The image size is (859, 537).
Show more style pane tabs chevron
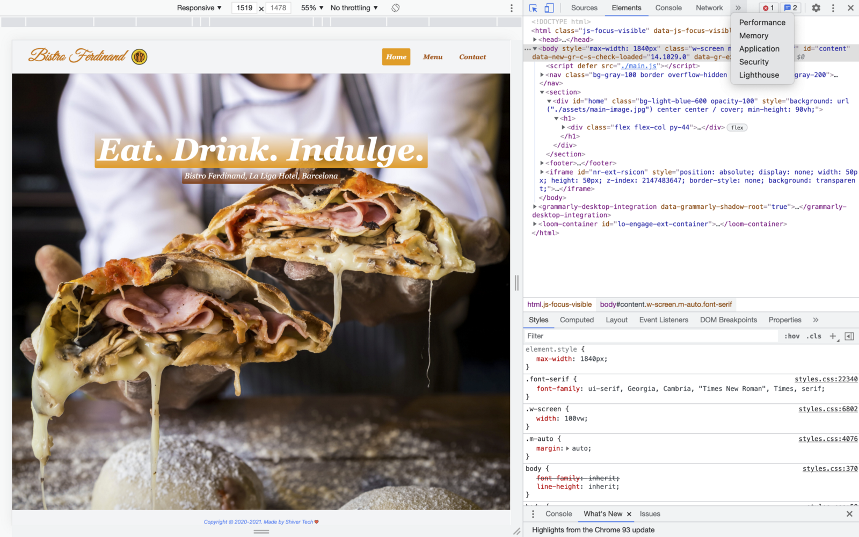[816, 320]
